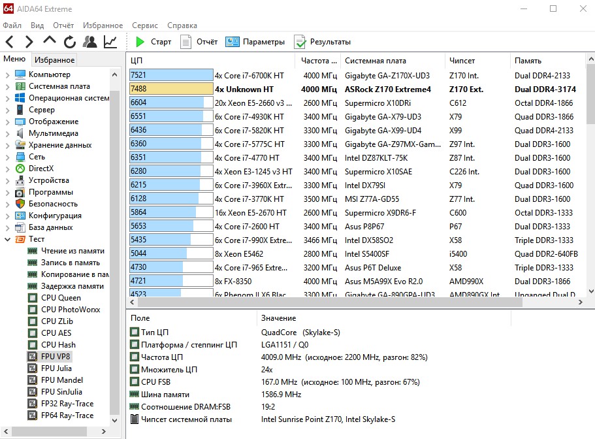595x439 pixels.
Task: Sort by Чипсет column header
Action: point(477,61)
